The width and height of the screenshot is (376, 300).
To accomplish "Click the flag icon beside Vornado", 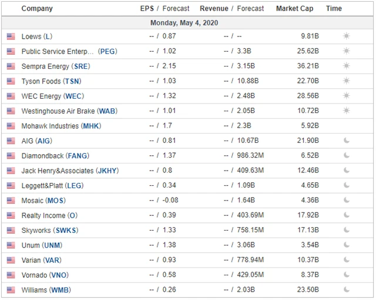I will (x=11, y=275).
